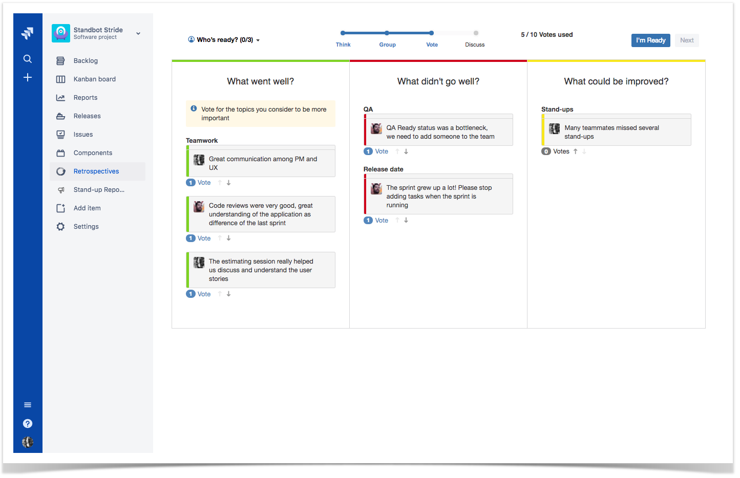
Task: Click the person icon beside Who's ready
Action: pyautogui.click(x=192, y=39)
